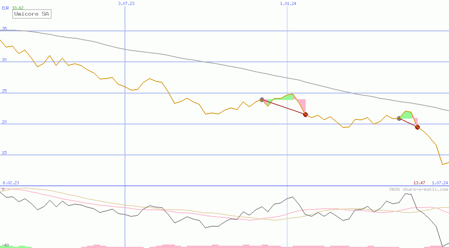The width and height of the screenshot is (449, 248).
Task: Click the 3.07.23 date label
Action: 126,3
